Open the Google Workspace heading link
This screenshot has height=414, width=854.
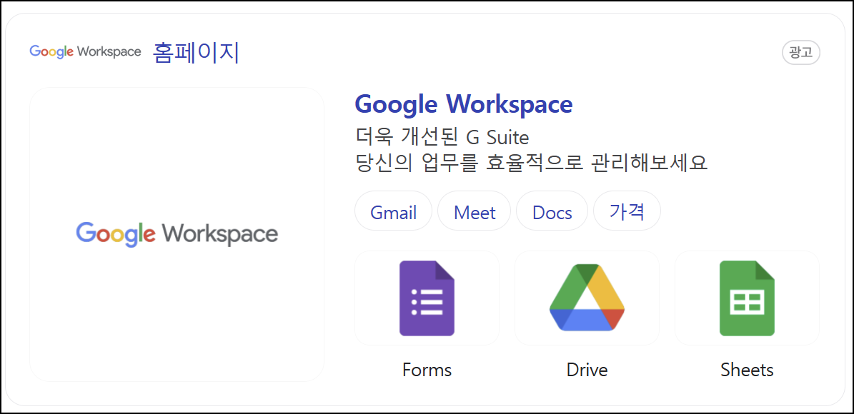464,104
